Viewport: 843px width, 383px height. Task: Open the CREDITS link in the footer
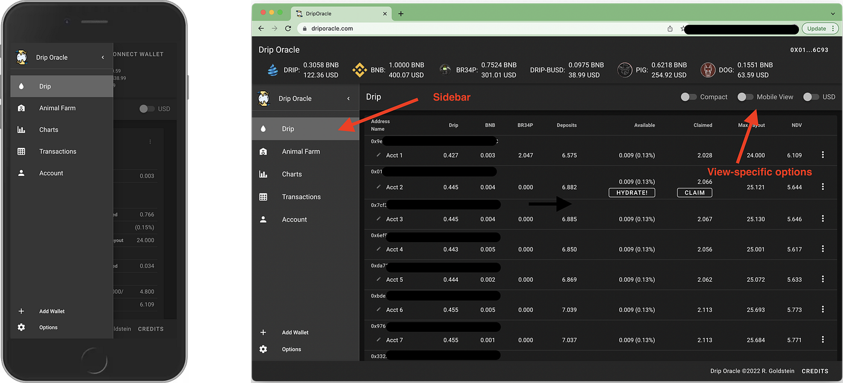tap(815, 371)
